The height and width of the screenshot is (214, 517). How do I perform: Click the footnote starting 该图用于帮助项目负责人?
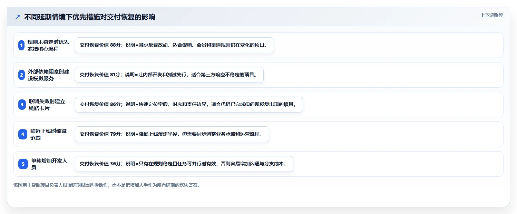pos(107,185)
